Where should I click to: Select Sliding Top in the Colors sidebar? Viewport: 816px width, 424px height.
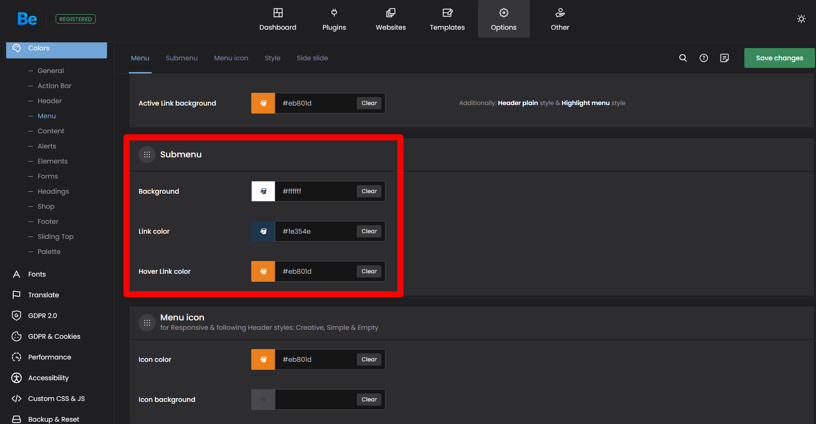click(55, 236)
